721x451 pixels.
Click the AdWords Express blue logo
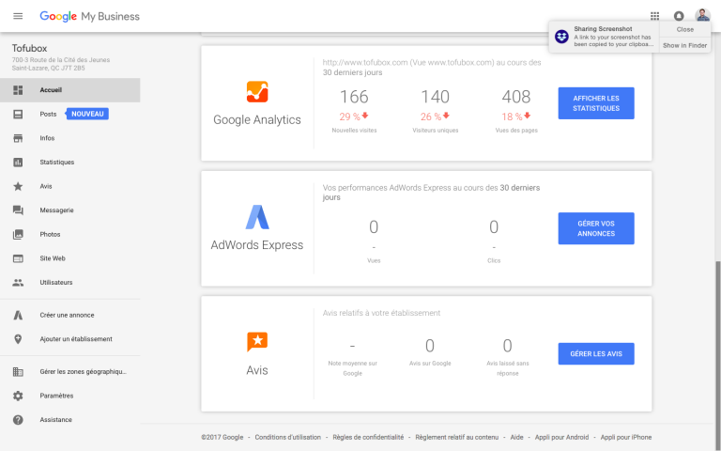coord(257,217)
